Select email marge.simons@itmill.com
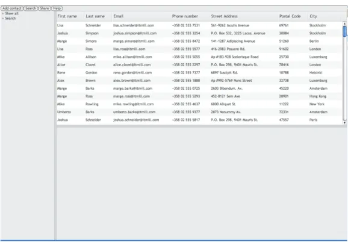Viewport: 348px width, 242px height. tap(134, 42)
